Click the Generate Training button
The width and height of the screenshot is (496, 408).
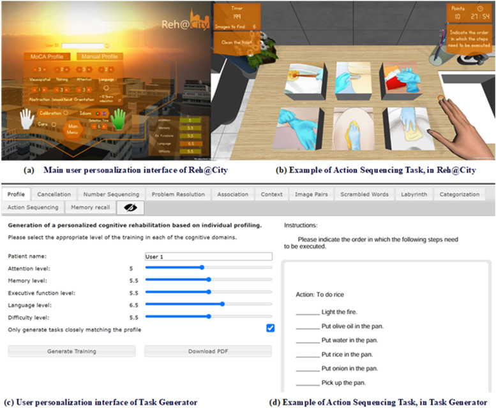tap(71, 351)
